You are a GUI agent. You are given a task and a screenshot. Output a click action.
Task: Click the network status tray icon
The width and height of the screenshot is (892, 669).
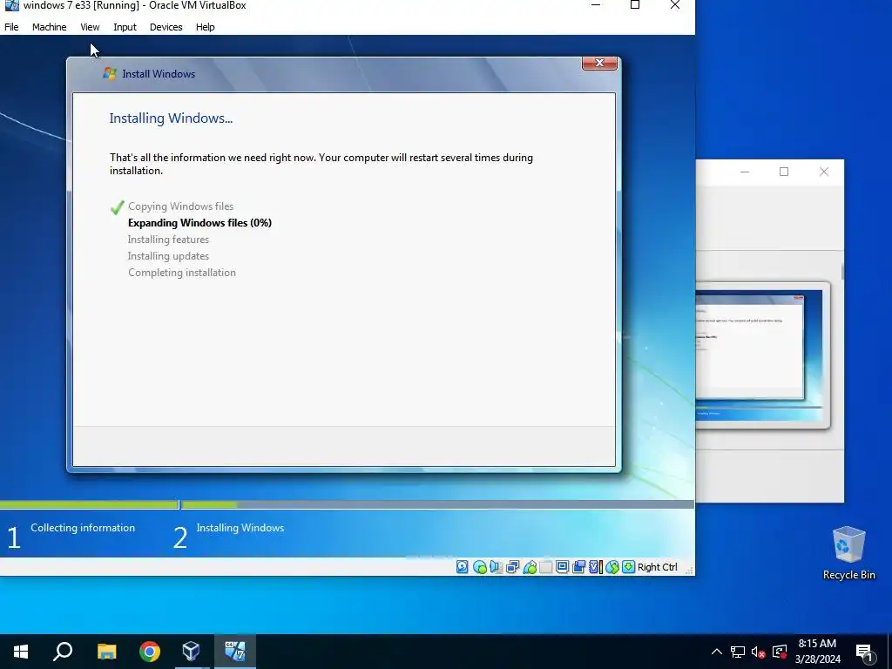coord(738,652)
